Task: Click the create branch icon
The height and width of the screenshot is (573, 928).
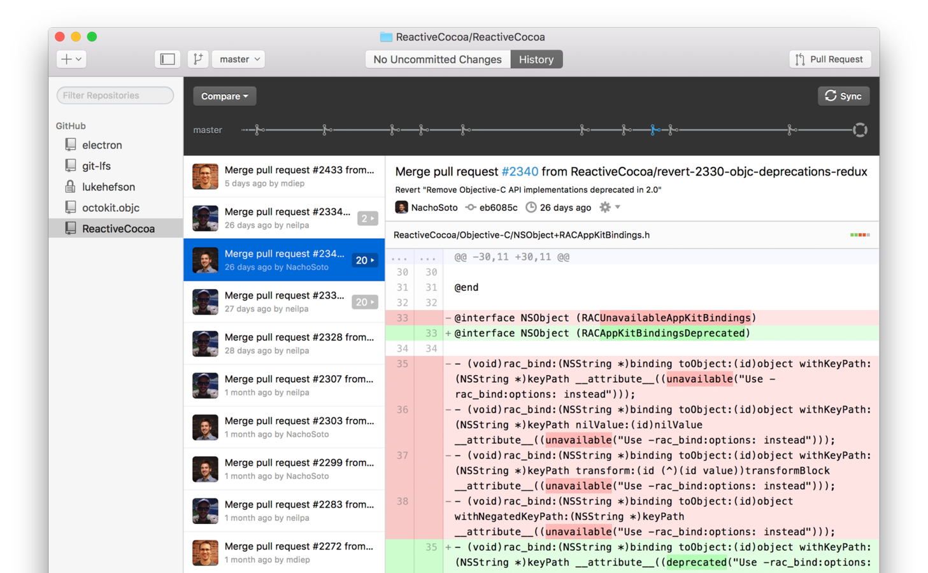Action: [198, 59]
